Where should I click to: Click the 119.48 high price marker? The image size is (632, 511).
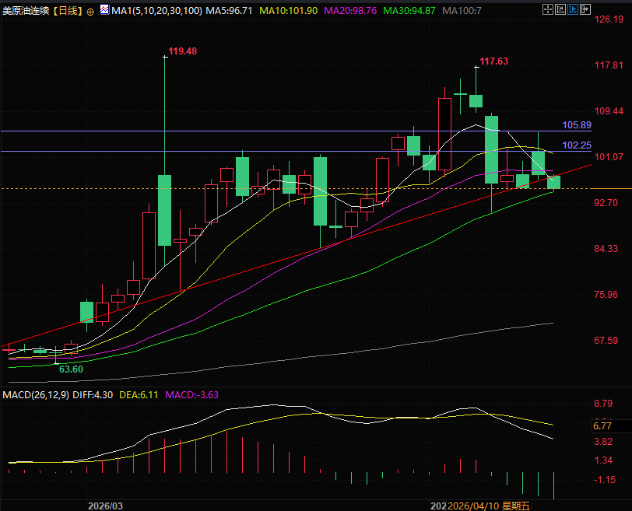183,51
